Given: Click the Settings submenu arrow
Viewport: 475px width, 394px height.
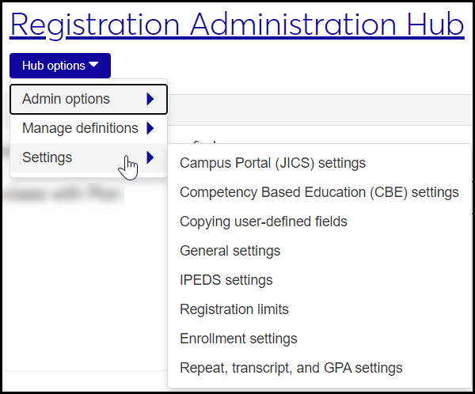Looking at the screenshot, I should tap(150, 157).
